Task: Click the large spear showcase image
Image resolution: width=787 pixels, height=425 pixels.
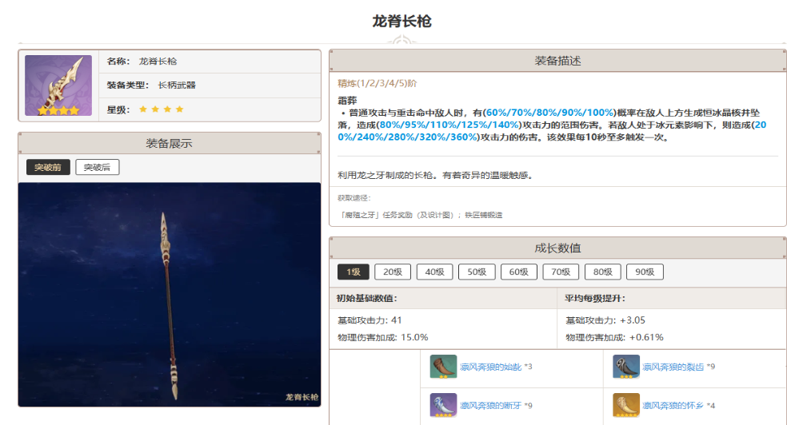Action: coord(169,294)
